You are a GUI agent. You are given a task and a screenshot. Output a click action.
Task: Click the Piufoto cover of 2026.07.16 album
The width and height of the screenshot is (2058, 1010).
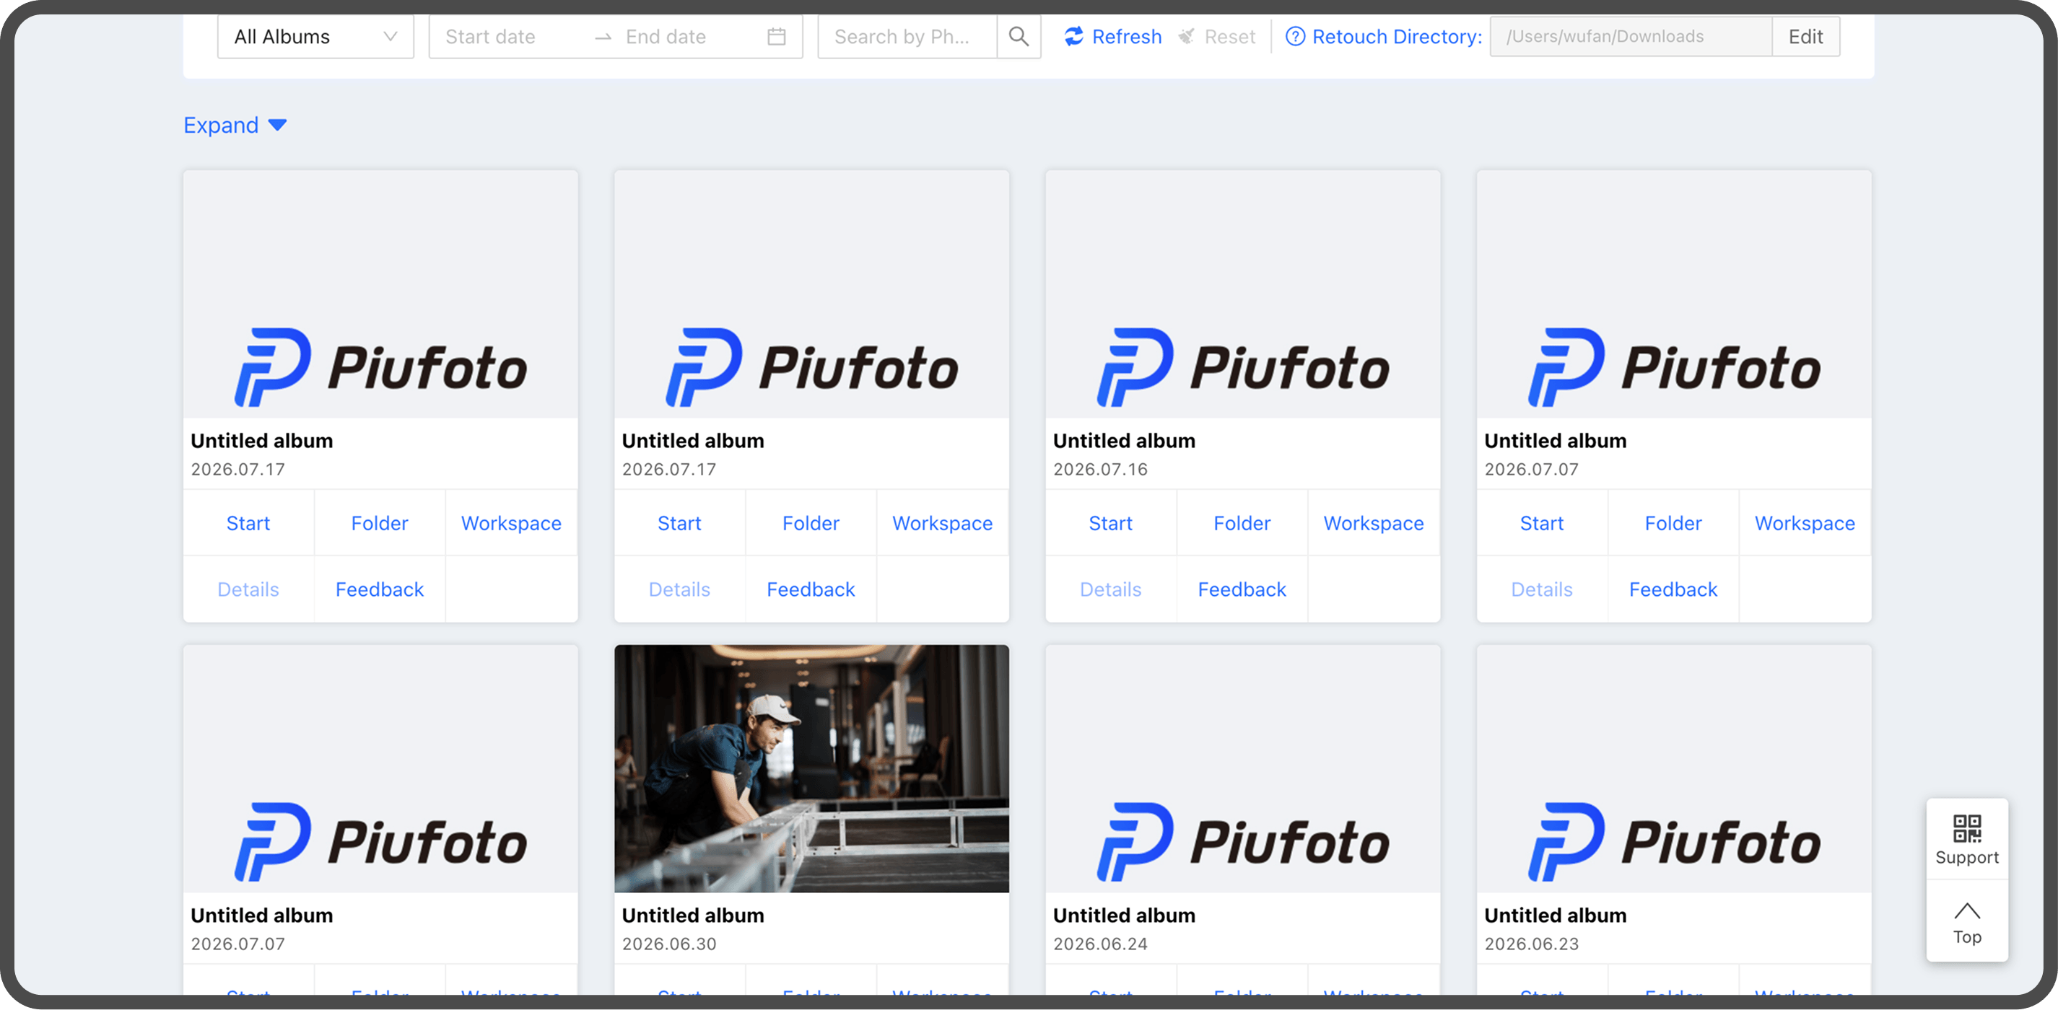click(x=1243, y=294)
